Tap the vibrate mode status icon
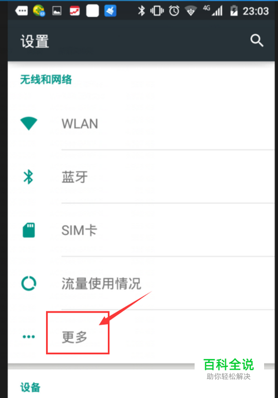Image resolution: width=278 pixels, height=398 pixels. point(157,11)
